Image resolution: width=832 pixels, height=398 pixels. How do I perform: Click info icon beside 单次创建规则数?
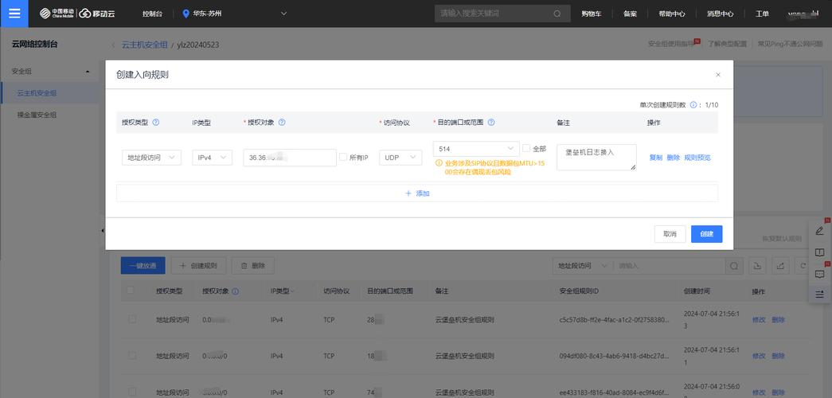coord(693,105)
